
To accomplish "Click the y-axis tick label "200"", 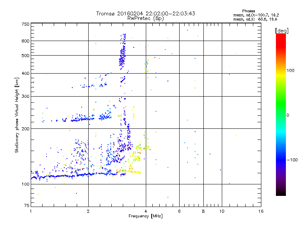I will coord(25,129).
